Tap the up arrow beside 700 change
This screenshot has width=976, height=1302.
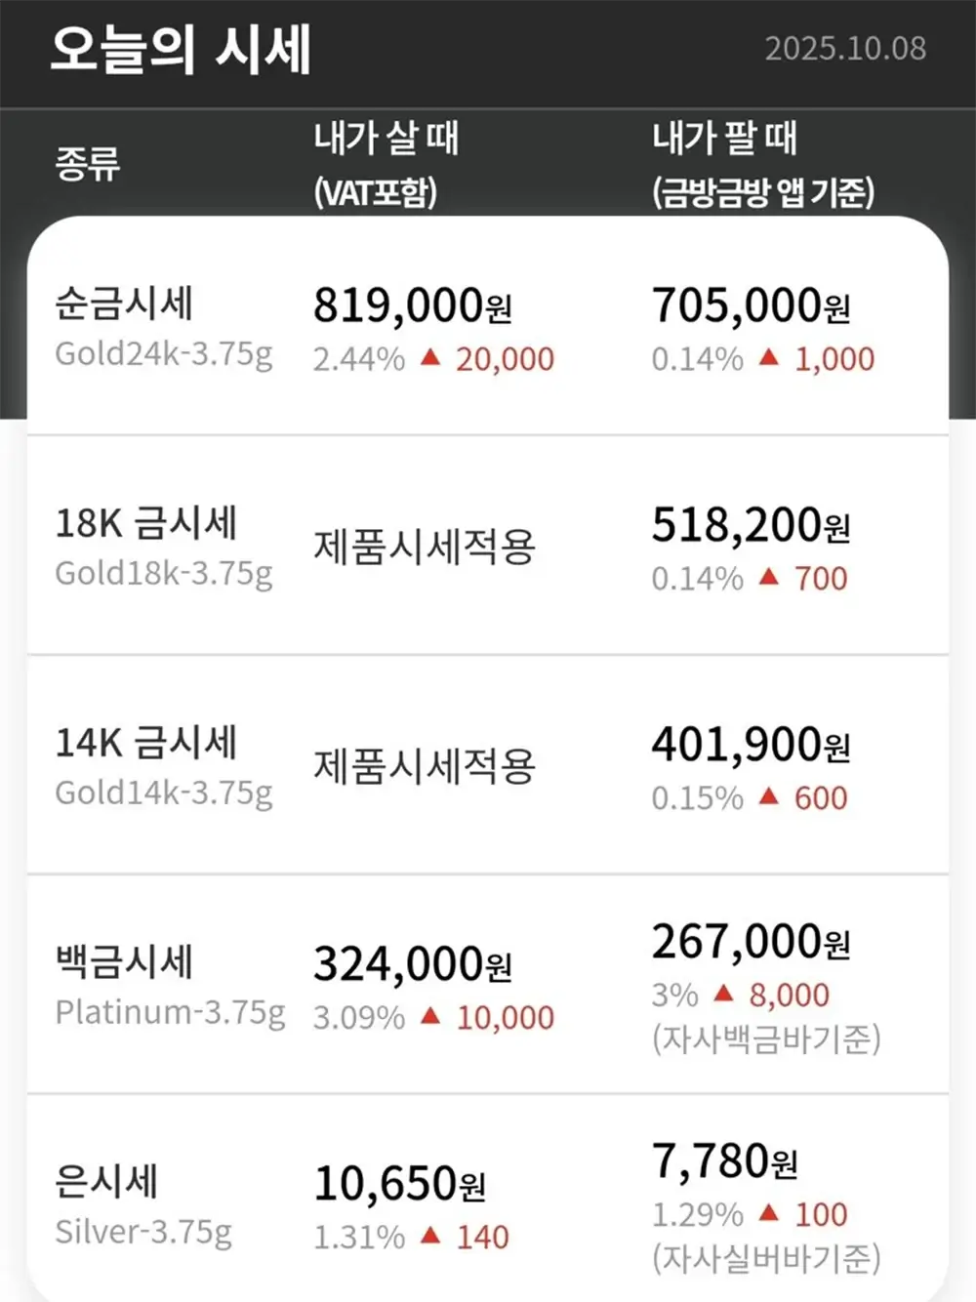tap(769, 577)
